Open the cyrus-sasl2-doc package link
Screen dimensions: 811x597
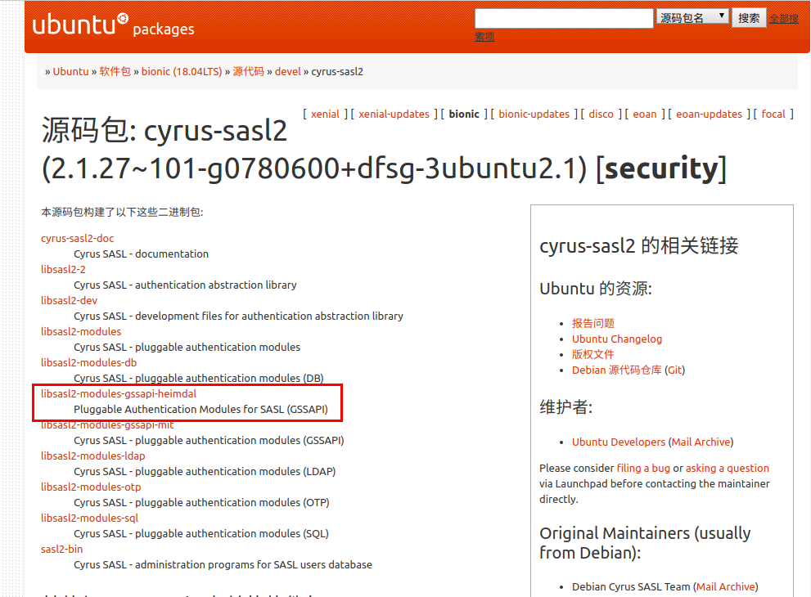pyautogui.click(x=77, y=238)
